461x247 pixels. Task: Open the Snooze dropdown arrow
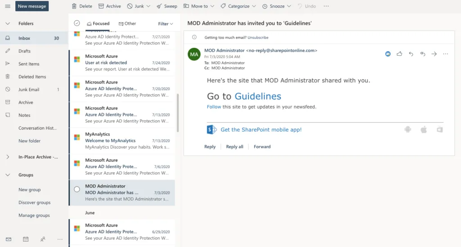(289, 6)
